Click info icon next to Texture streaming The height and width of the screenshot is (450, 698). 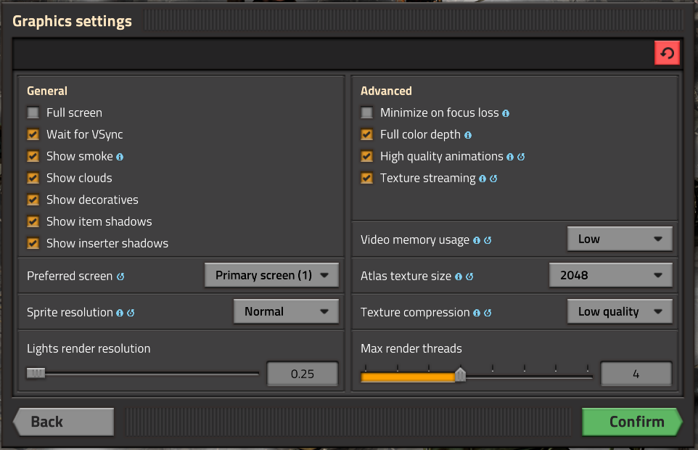483,179
